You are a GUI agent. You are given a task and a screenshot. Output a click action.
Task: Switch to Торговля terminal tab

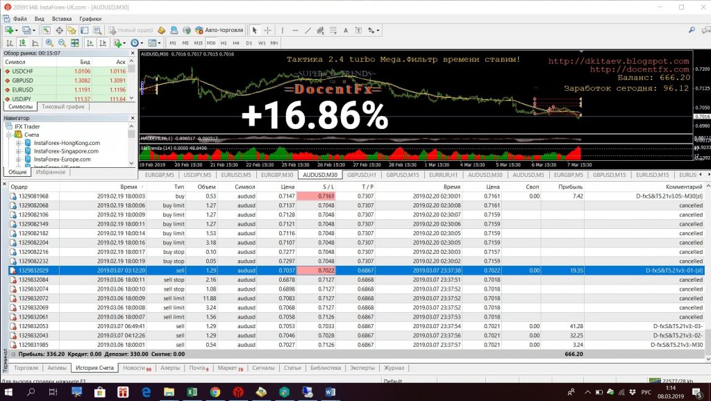pos(26,368)
